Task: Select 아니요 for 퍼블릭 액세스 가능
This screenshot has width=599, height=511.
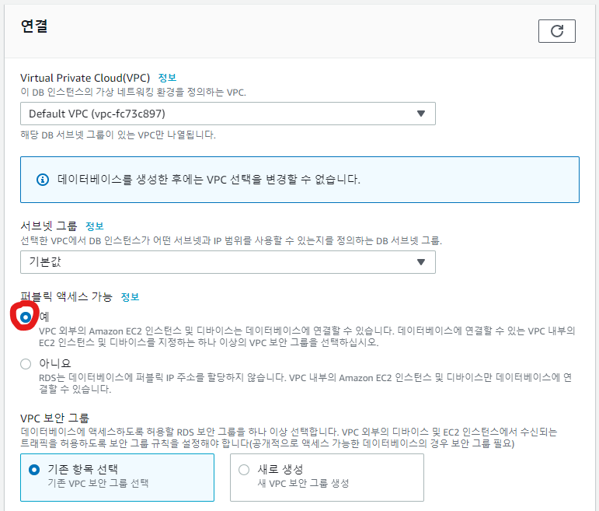Action: coord(26,364)
